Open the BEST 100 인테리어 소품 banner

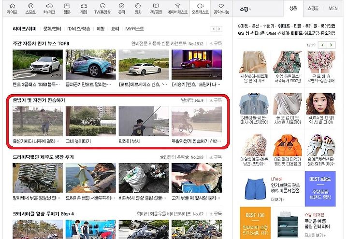tap(255, 223)
